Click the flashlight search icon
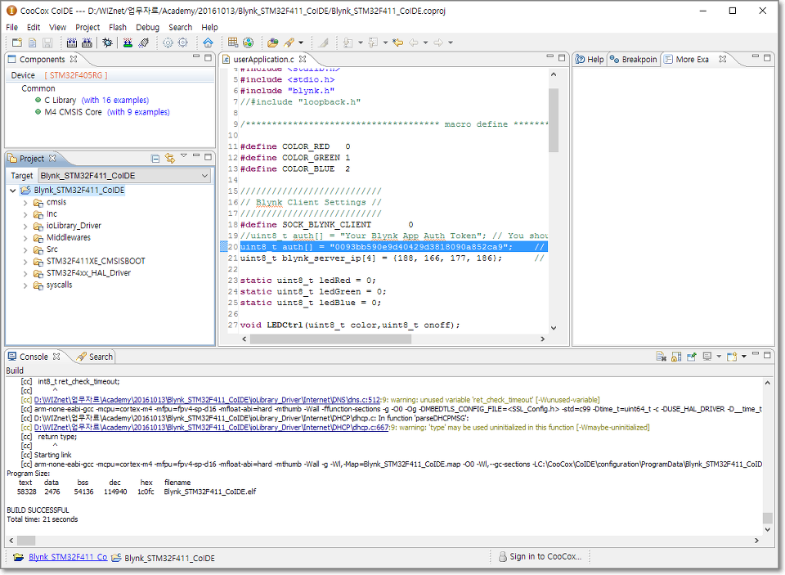Screen dimensions: 785x575 [x=289, y=43]
